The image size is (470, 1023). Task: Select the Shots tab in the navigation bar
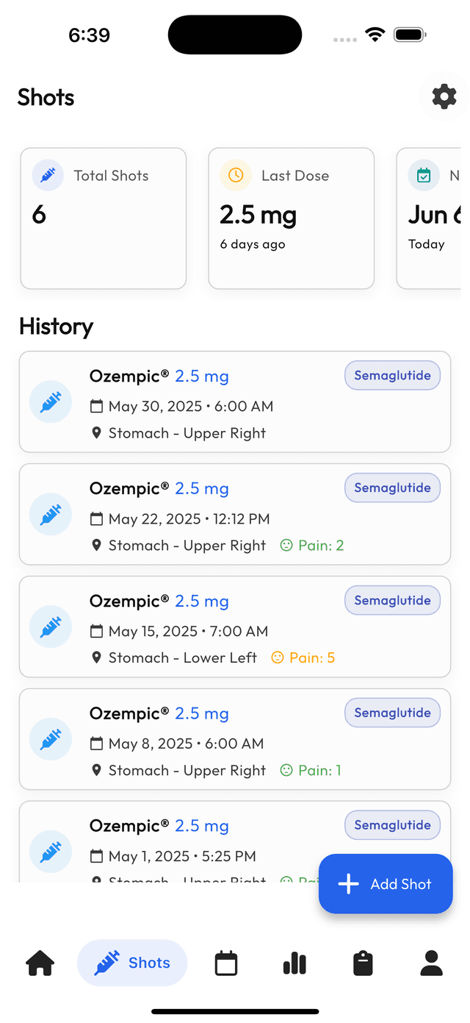pos(132,963)
